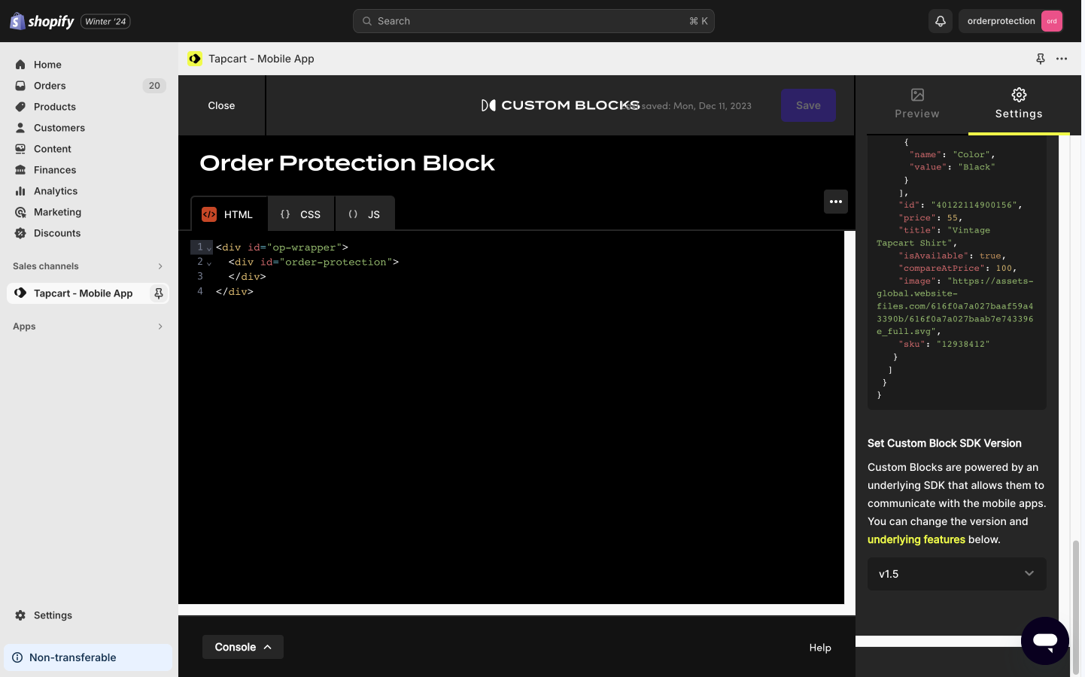Click the Save button
Viewport: 1085px width, 677px height.
pos(808,105)
